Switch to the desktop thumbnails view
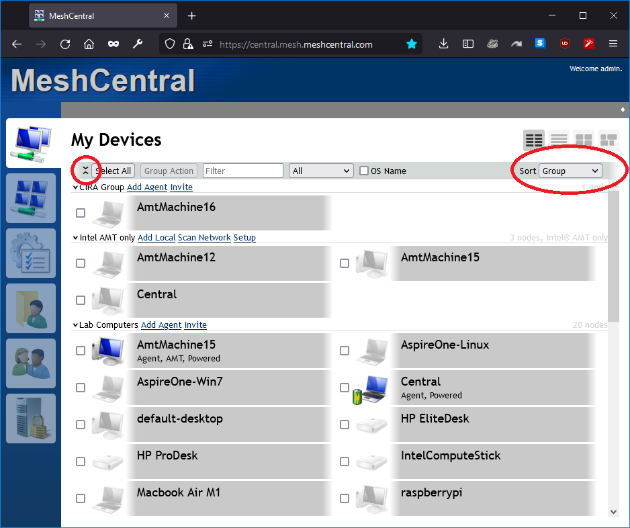 [x=608, y=140]
